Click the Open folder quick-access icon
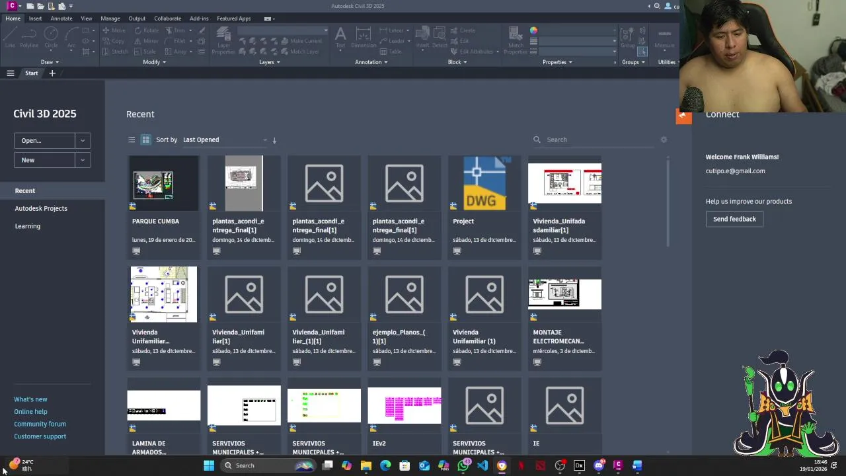 (41, 6)
